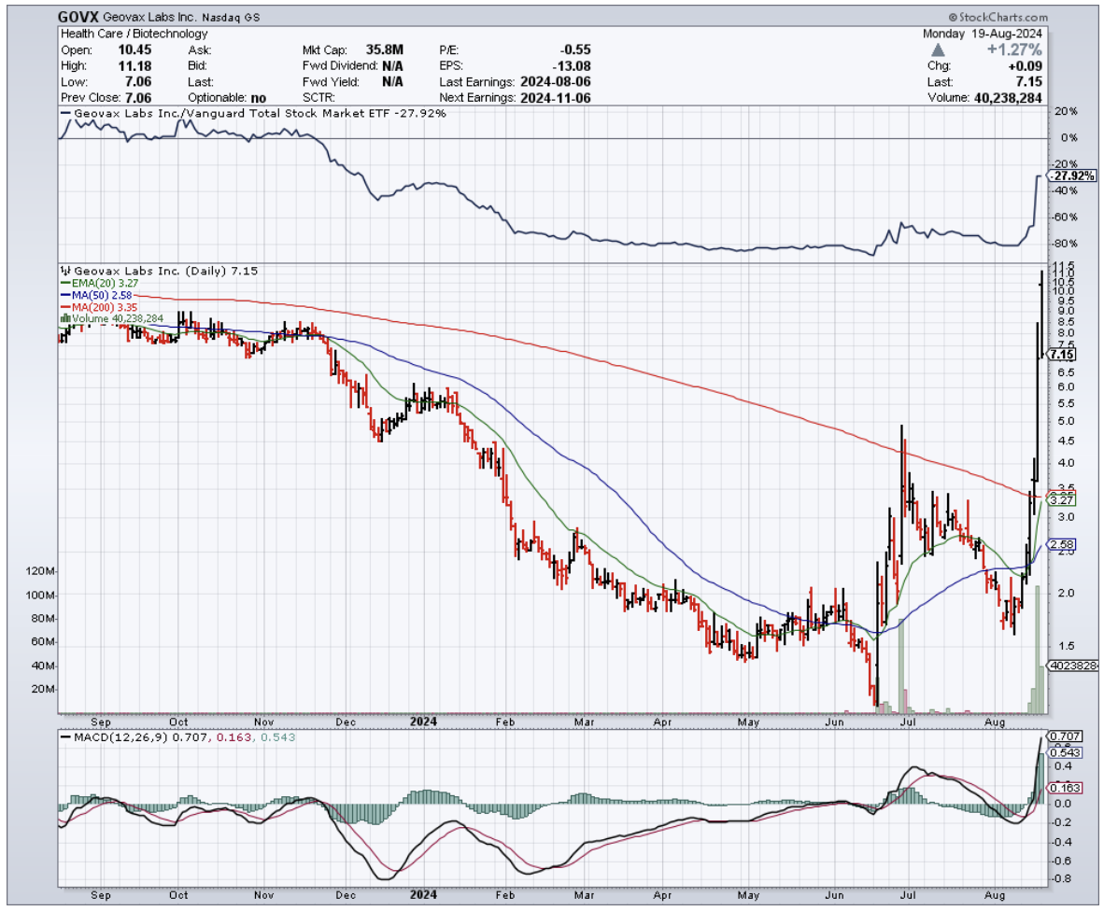Click the GOVX ticker symbol in header

[78, 17]
